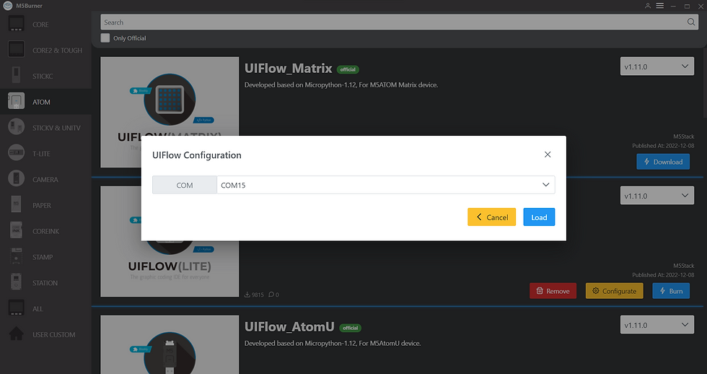The width and height of the screenshot is (707, 374).
Task: Switch to the CAMERA category label
Action: pos(45,180)
